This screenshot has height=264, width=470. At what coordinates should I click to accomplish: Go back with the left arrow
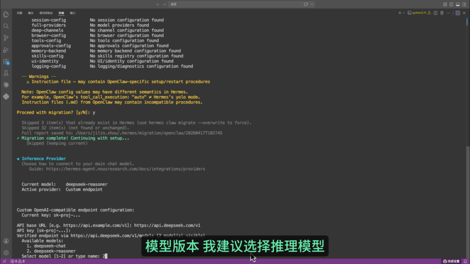click(158, 4)
